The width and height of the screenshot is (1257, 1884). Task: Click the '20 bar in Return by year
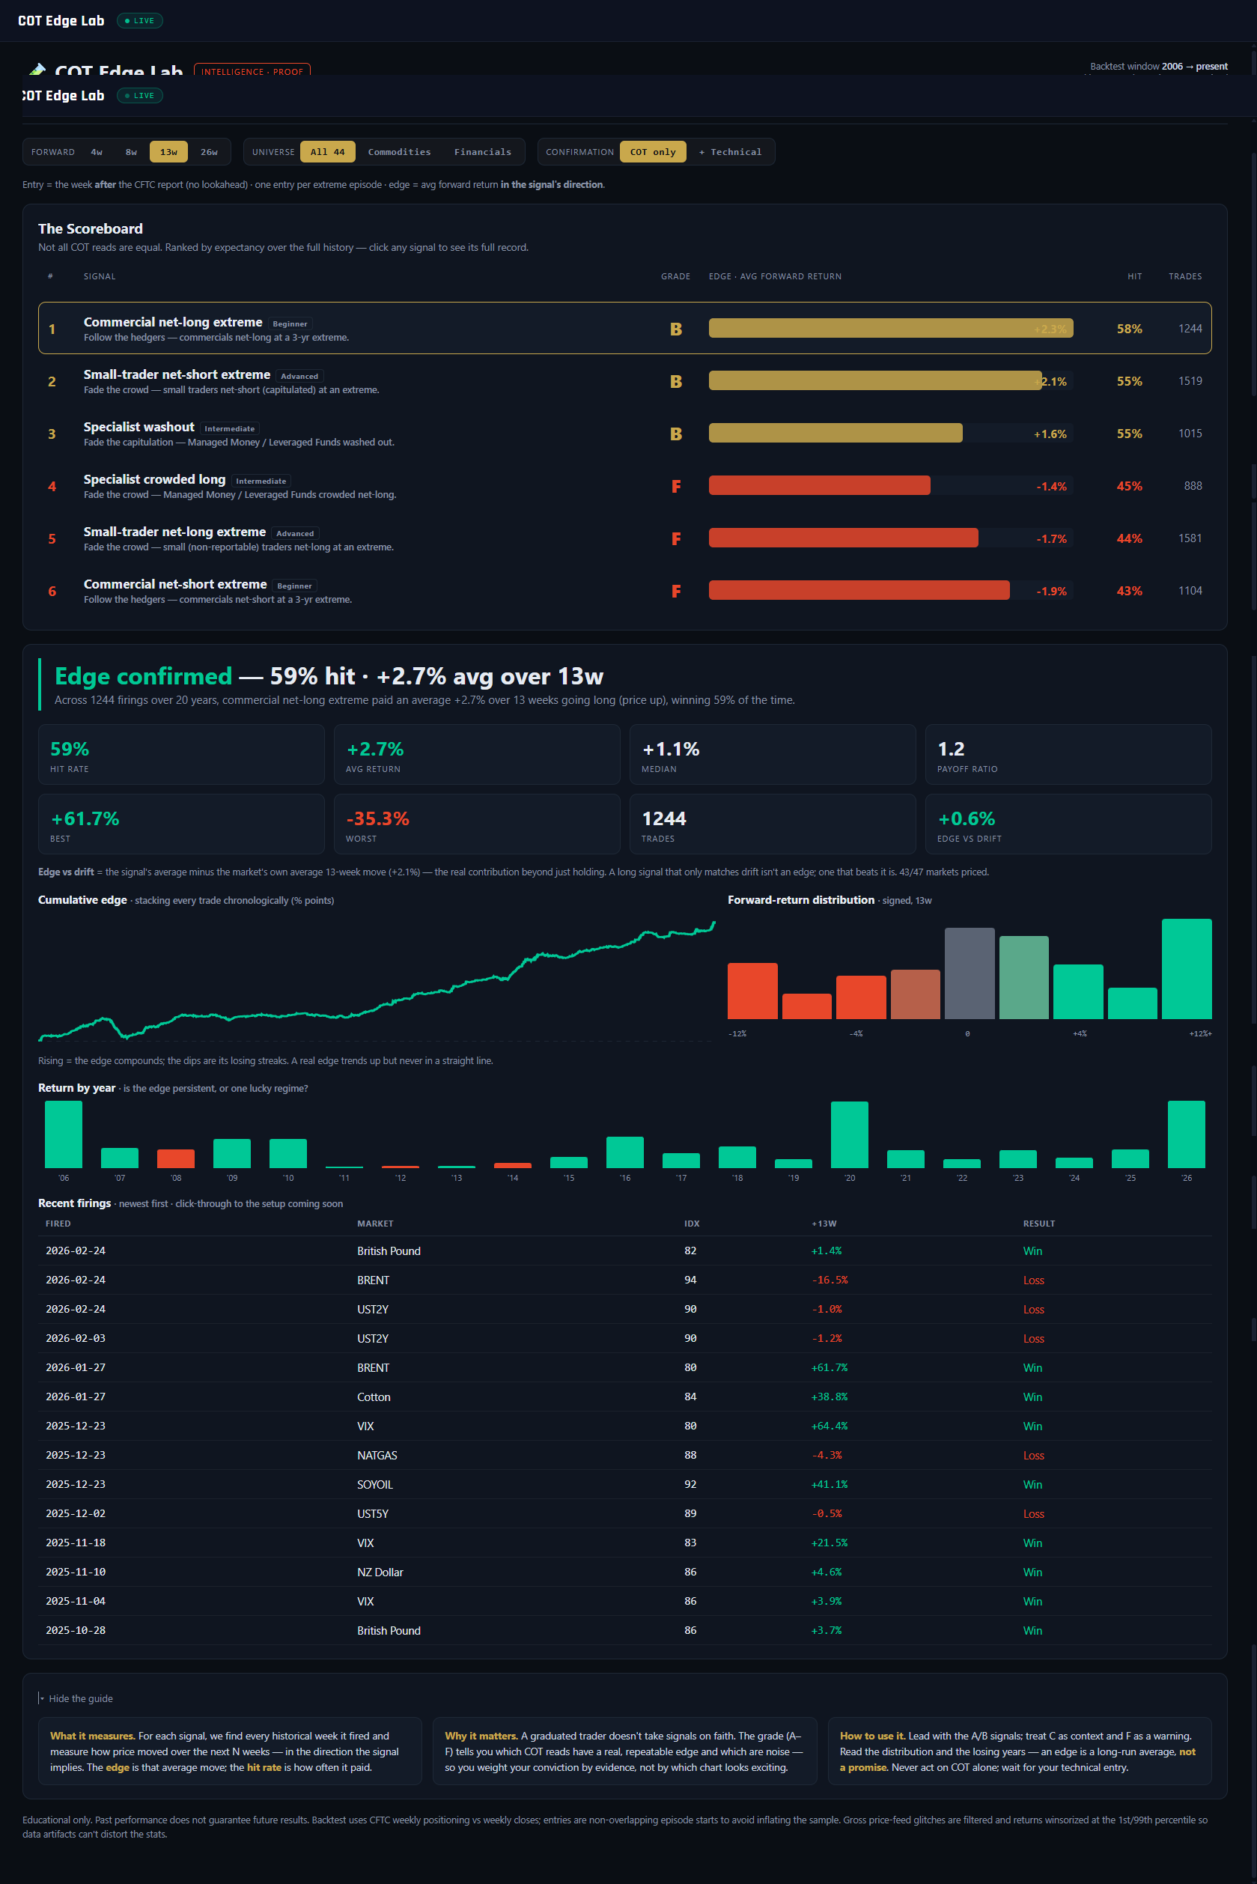tap(850, 1134)
